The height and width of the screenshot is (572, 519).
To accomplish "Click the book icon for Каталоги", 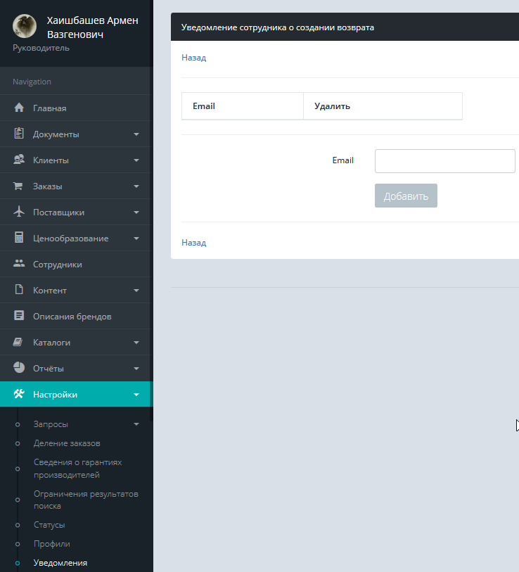I will [x=19, y=343].
